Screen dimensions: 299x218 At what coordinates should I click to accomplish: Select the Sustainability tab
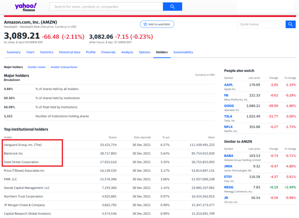tap(183, 52)
